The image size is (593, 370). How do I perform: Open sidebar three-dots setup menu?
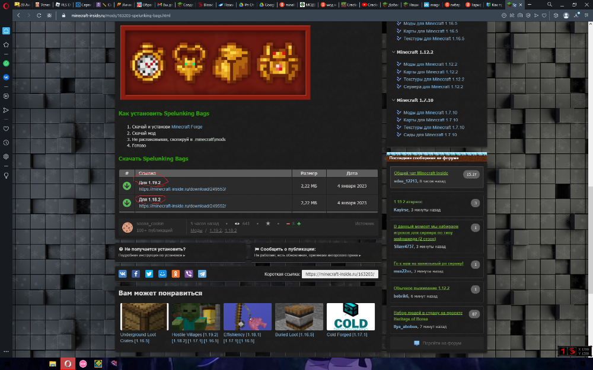click(6, 351)
